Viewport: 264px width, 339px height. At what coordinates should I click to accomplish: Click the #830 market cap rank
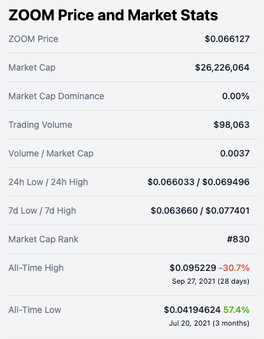(238, 239)
